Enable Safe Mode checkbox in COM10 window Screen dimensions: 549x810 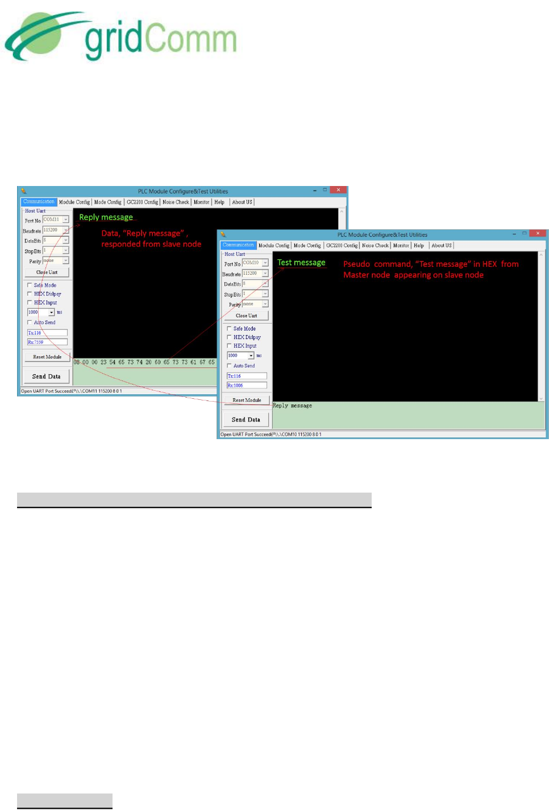[x=229, y=328]
